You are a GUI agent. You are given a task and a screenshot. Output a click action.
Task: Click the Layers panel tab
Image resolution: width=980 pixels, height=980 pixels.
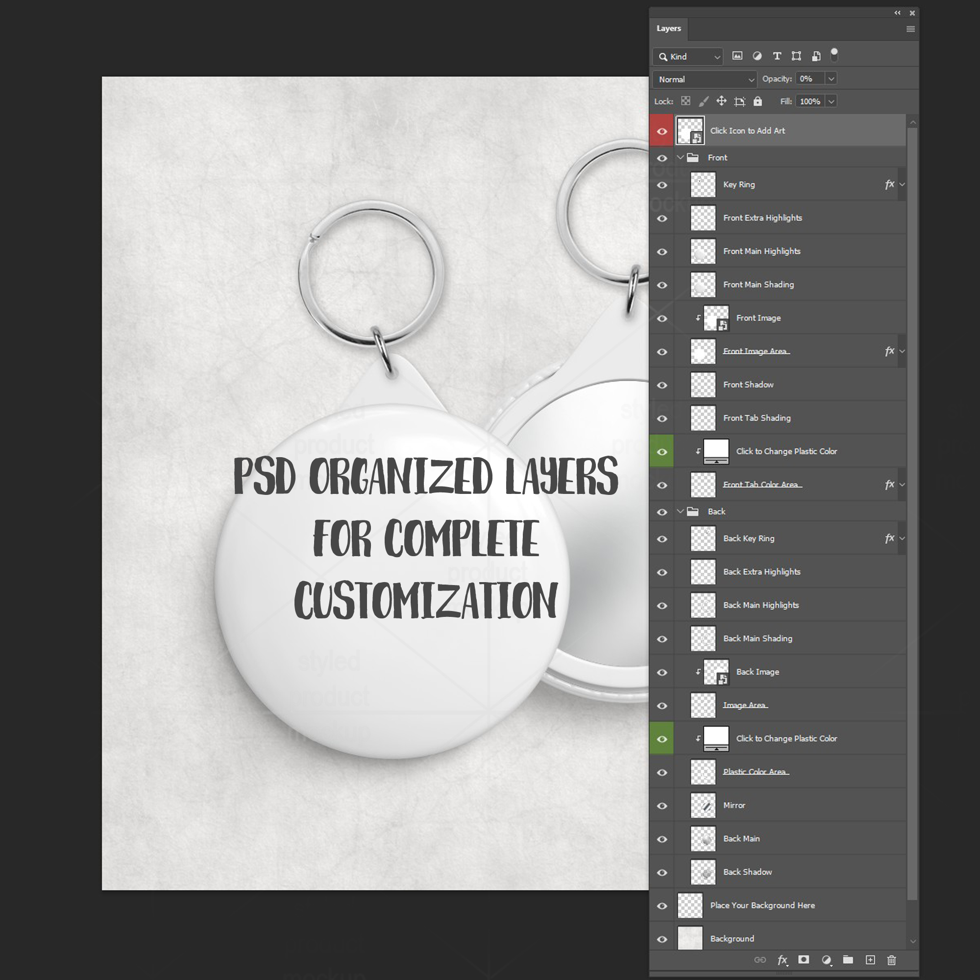pos(668,28)
